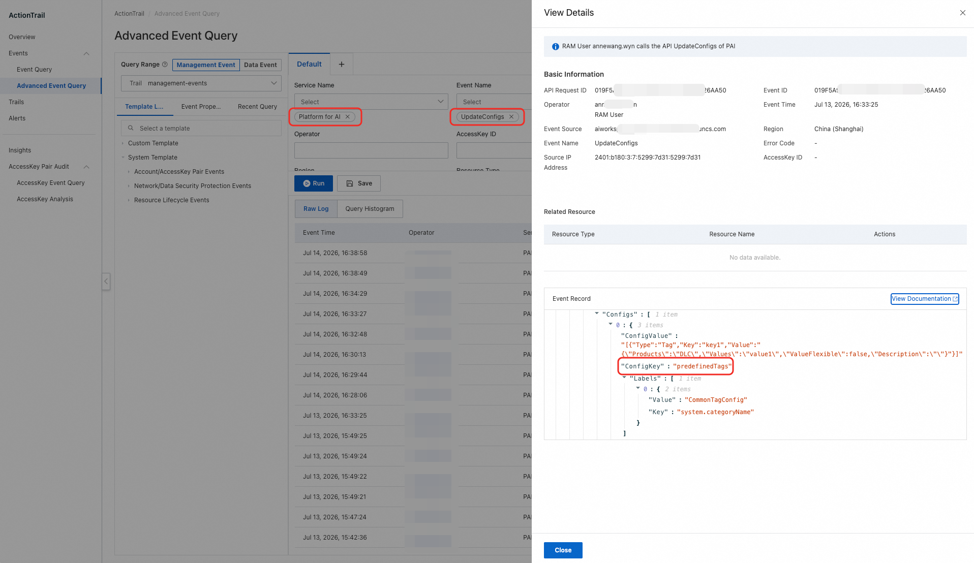Select Management Event query range
Viewport: 974px width, 563px height.
pyautogui.click(x=206, y=65)
